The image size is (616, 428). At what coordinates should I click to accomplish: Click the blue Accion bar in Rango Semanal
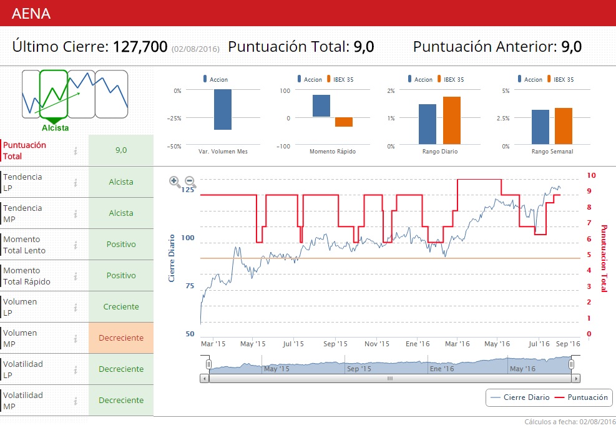540,127
